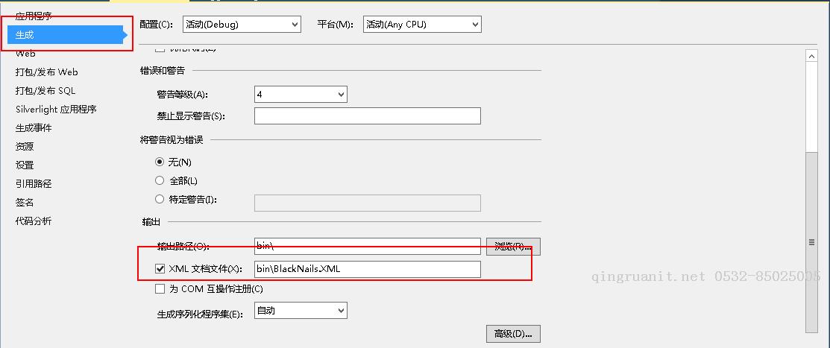Image resolution: width=830 pixels, height=348 pixels.
Task: Click the 输出路径(O) text field
Action: tap(368, 246)
